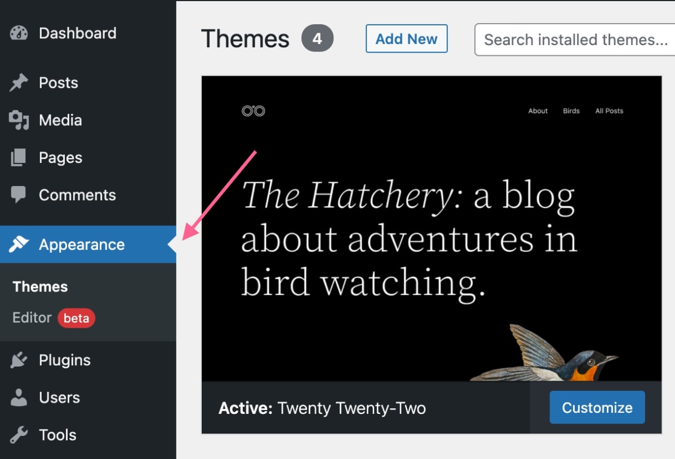Click the Users person icon
The width and height of the screenshot is (675, 459).
pos(19,398)
